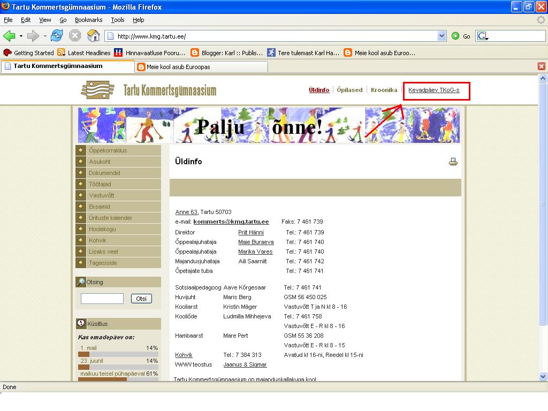548x411 pixels.
Task: Click the arrow icon beside Kohvik menu item
Action: tap(81, 240)
